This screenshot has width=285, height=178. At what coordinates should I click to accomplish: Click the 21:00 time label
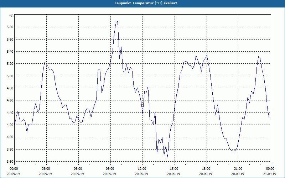(x=239, y=169)
